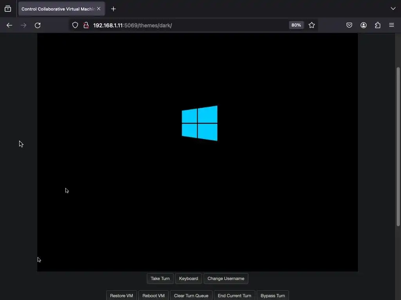
Task: Open the insecure connection padlock icon
Action: [86, 25]
